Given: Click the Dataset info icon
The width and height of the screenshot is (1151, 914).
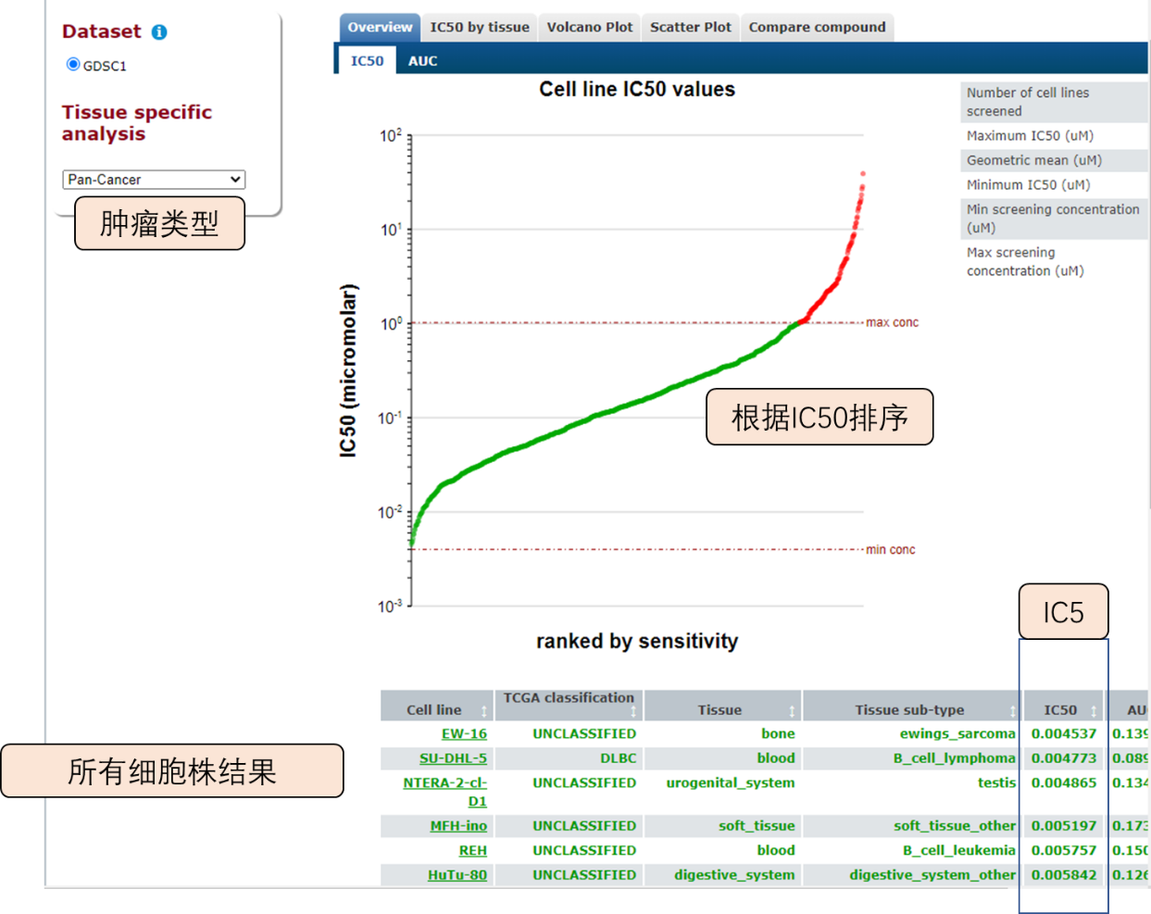Looking at the screenshot, I should click(159, 32).
